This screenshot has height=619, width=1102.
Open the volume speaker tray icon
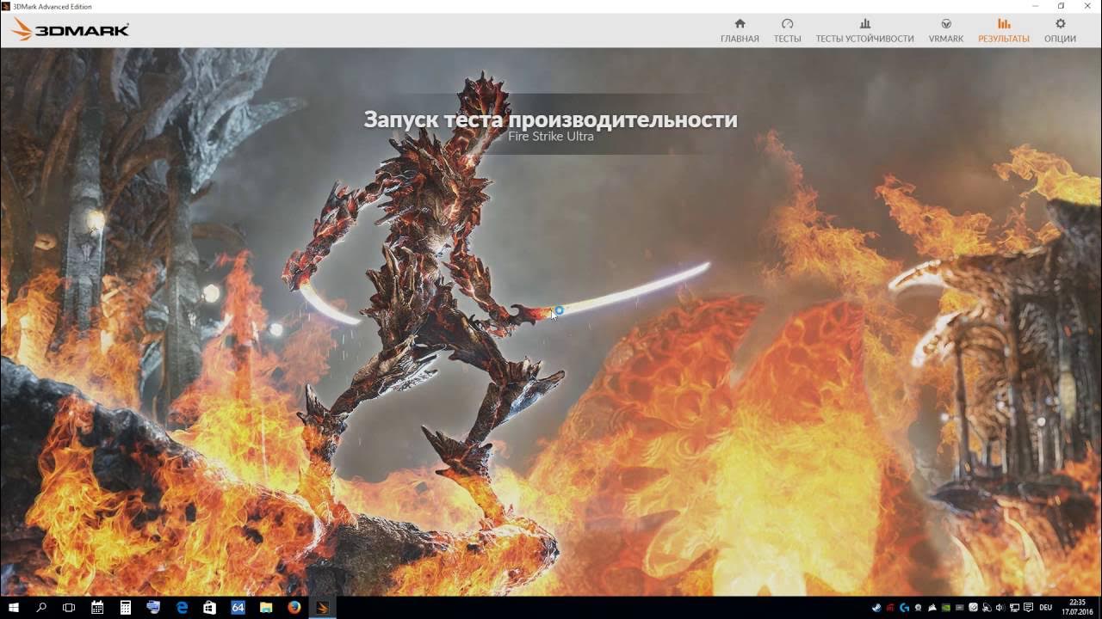pyautogui.click(x=1000, y=607)
